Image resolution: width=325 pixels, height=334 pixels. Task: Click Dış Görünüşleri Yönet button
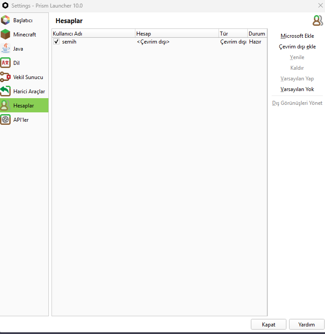297,103
